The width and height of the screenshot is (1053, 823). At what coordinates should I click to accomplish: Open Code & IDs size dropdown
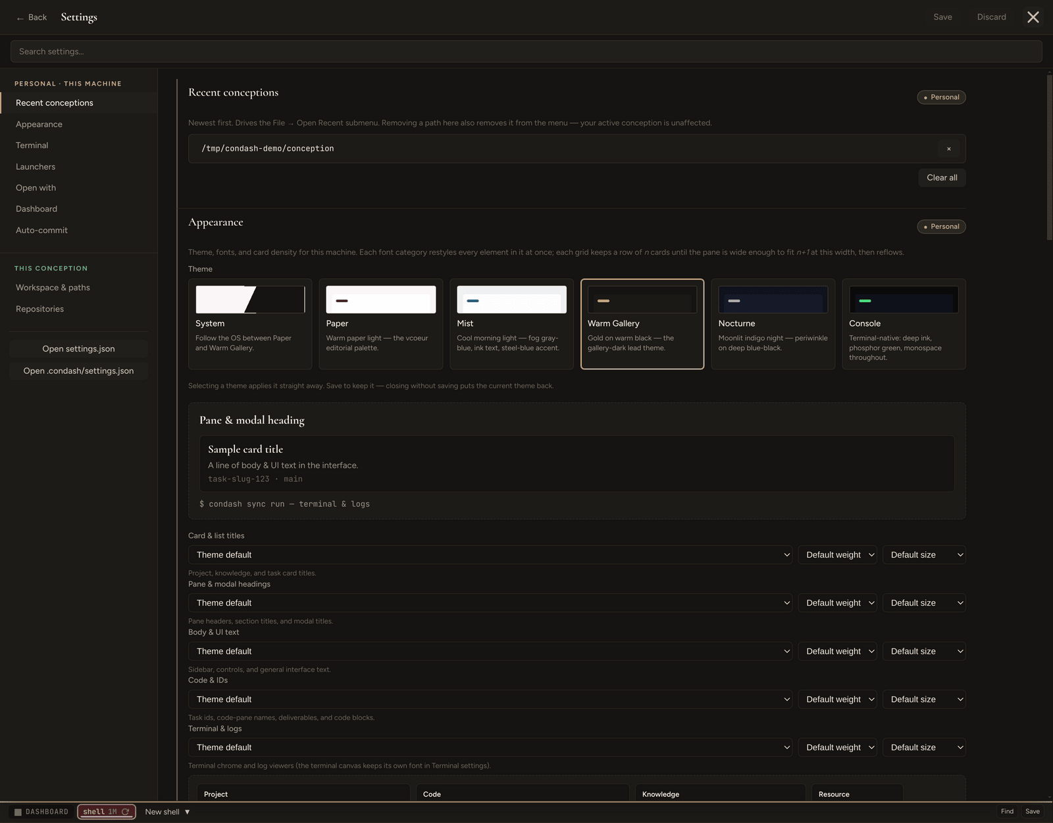tap(924, 699)
